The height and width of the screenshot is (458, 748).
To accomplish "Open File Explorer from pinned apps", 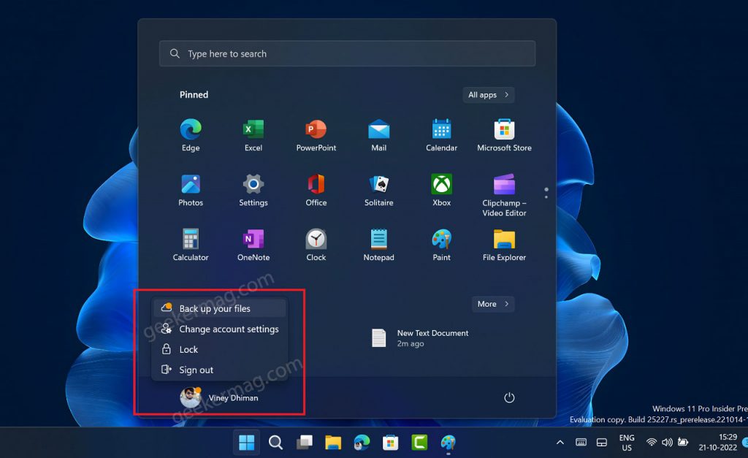I will [x=504, y=245].
